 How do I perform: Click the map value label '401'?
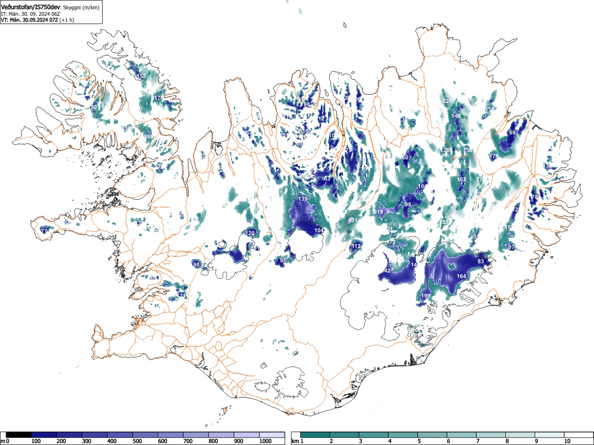pyautogui.click(x=353, y=220)
